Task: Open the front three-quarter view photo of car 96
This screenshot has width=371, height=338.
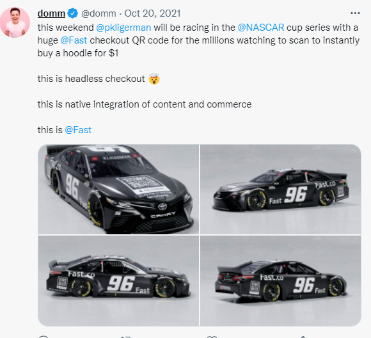Action: click(x=281, y=189)
